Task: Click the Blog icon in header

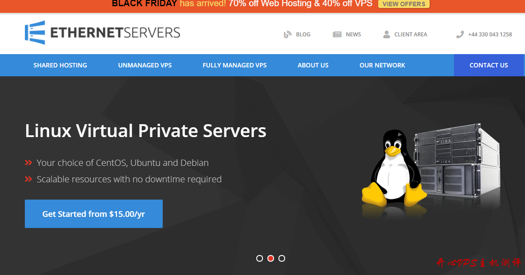Action: pos(288,34)
